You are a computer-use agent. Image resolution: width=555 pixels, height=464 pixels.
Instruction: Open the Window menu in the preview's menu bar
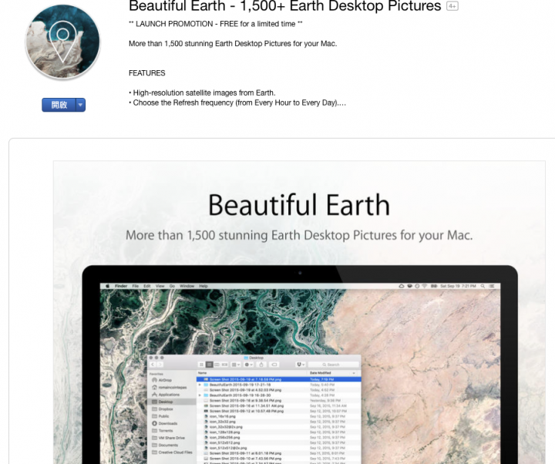point(187,286)
